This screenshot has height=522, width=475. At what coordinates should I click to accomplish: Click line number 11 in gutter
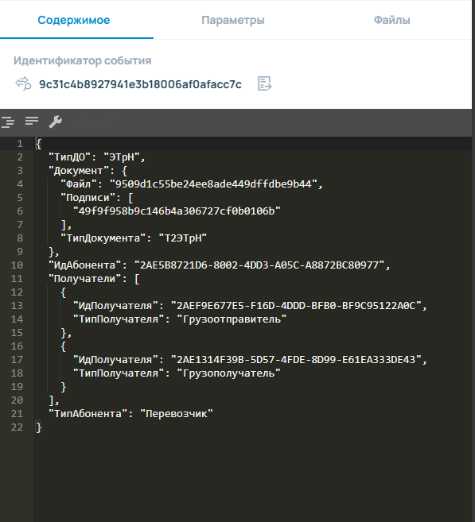(17, 278)
